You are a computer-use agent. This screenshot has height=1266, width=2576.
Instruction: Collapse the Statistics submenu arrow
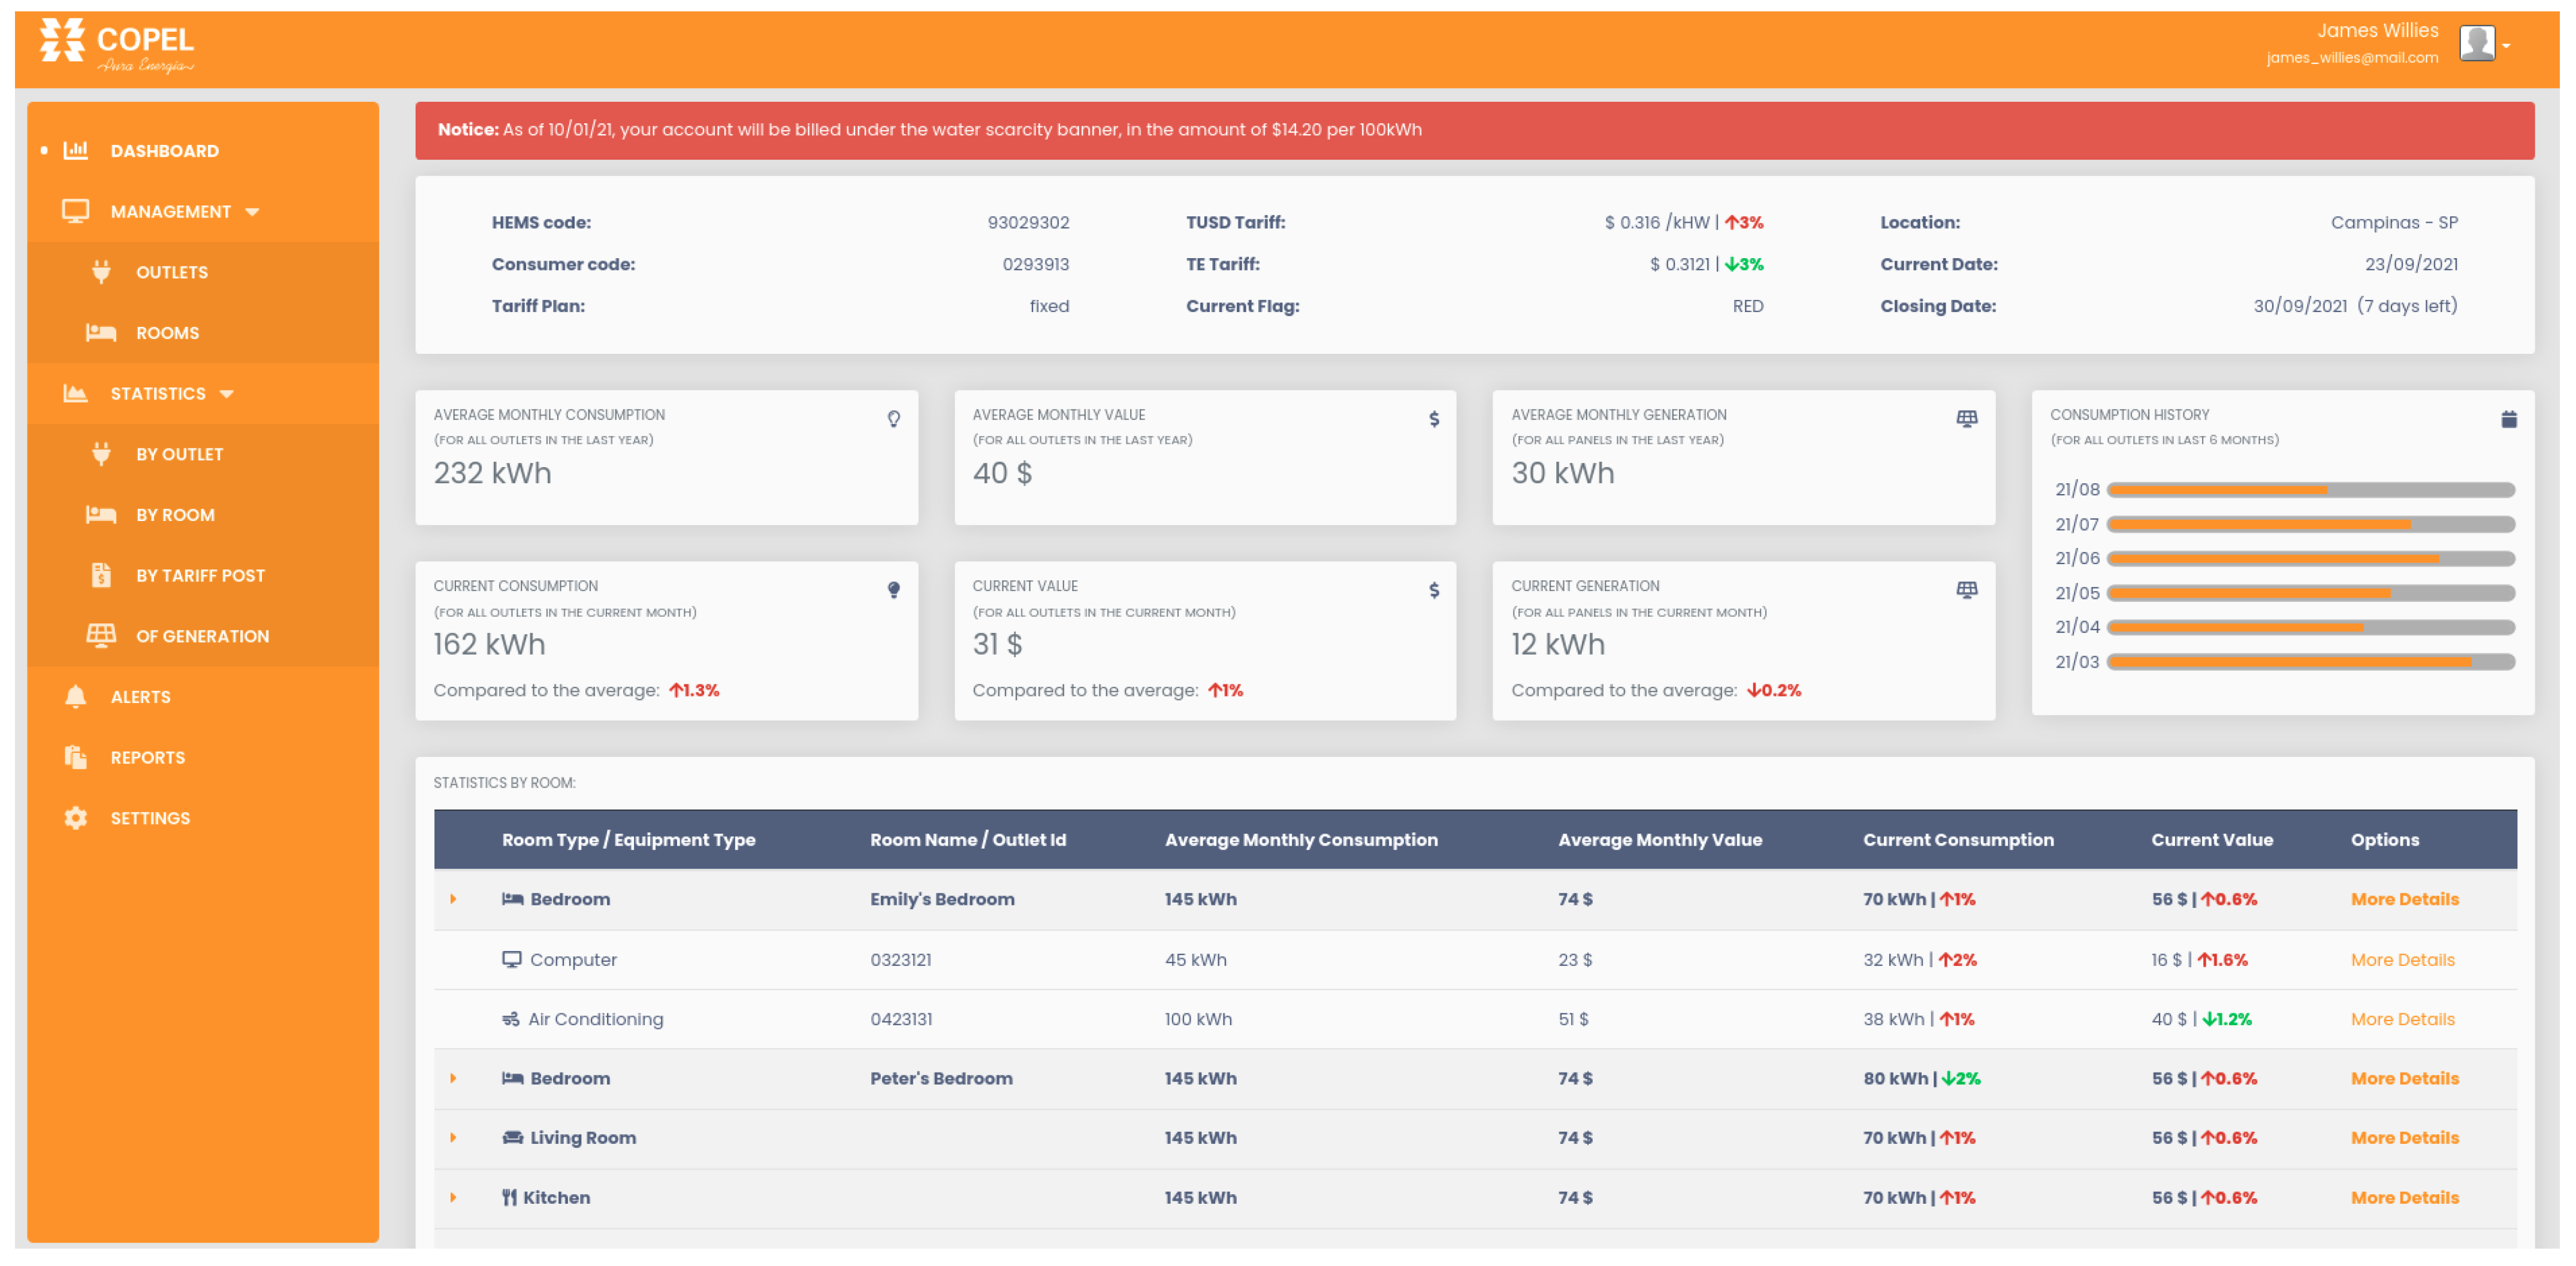(227, 393)
